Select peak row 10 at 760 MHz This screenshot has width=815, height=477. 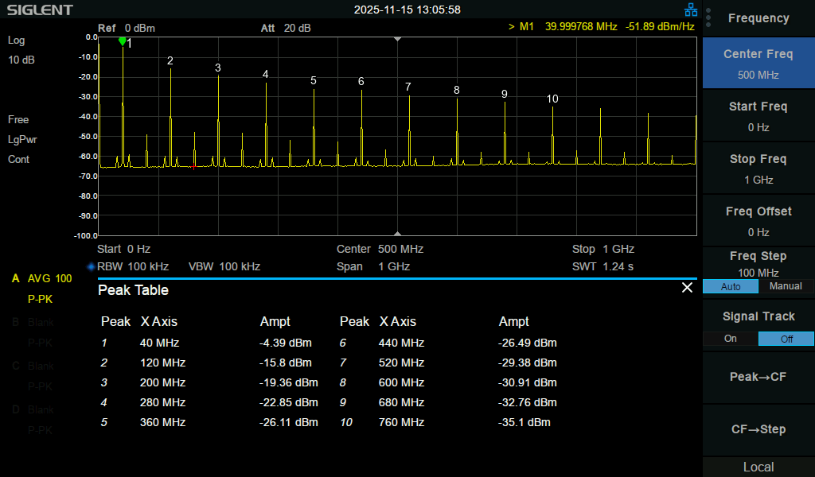pos(446,422)
